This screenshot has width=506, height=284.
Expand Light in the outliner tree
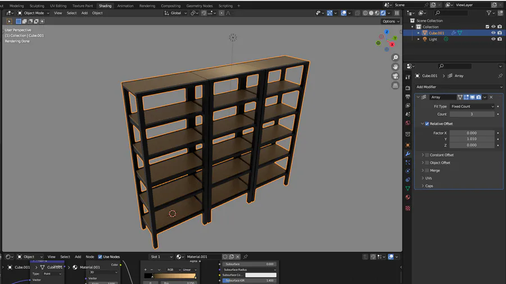(x=418, y=39)
